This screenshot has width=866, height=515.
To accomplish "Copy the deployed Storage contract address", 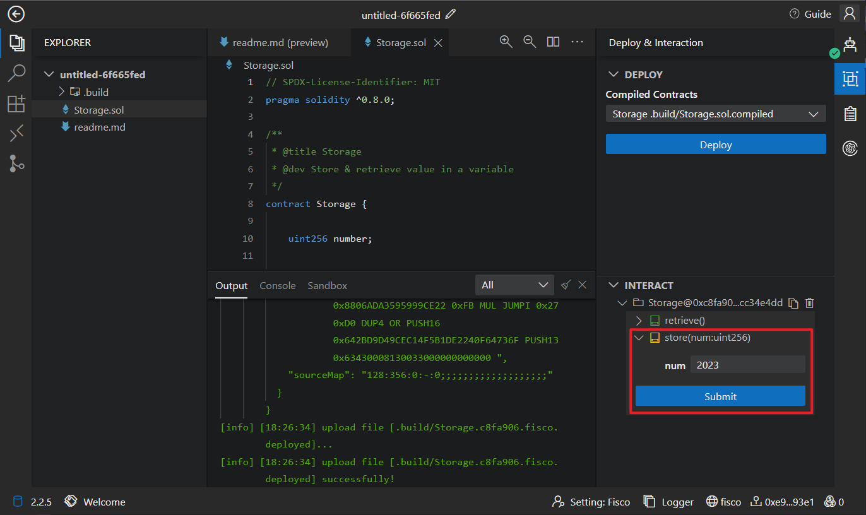I will tap(794, 303).
